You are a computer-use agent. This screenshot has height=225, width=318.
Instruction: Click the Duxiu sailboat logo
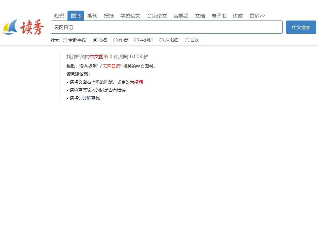pos(23,27)
